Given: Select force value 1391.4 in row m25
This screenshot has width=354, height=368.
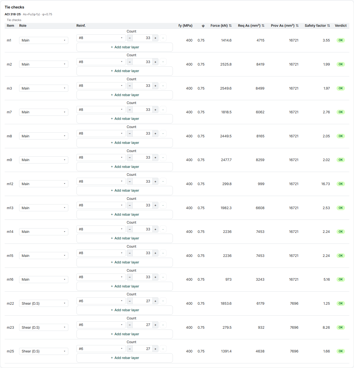Looking at the screenshot, I should coord(226,351).
